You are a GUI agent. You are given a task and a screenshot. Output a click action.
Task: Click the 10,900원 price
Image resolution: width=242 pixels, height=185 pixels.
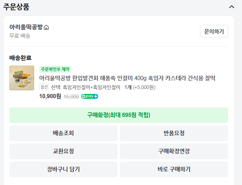(x=50, y=96)
